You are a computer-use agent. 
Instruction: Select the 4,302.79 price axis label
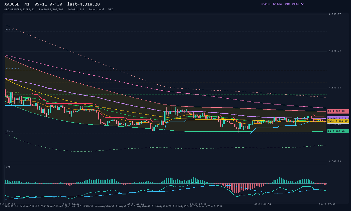pos(335,161)
